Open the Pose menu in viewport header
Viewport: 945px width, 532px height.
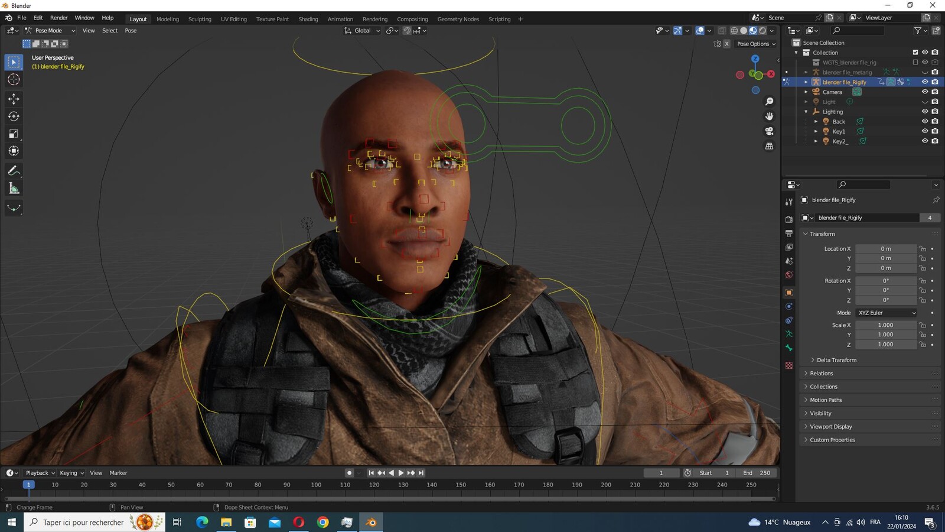click(131, 31)
